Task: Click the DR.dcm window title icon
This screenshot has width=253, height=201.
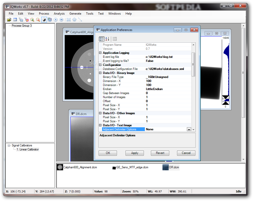Action: (x=73, y=114)
